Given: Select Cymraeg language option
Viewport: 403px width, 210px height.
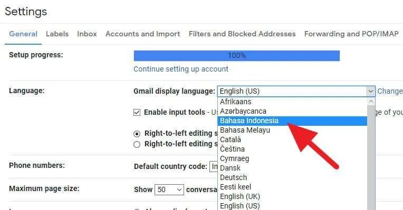Looking at the screenshot, I should pyautogui.click(x=292, y=159).
